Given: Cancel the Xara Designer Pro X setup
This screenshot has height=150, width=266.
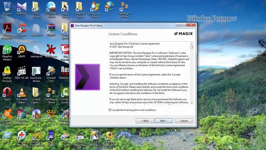Looking at the screenshot, I should (184, 121).
